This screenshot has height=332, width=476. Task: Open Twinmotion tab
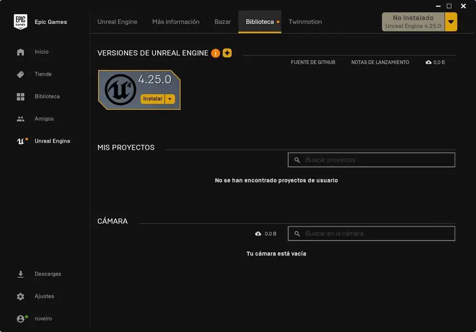tap(305, 22)
